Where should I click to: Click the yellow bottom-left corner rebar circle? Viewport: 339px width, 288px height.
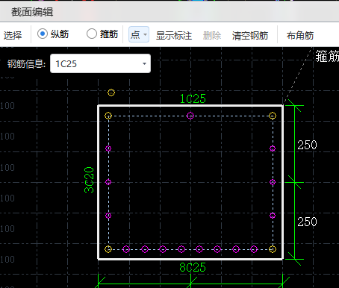point(108,249)
